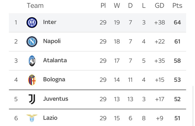This screenshot has height=126, width=195.
Task: Open the Napoli team link
Action: (52, 41)
